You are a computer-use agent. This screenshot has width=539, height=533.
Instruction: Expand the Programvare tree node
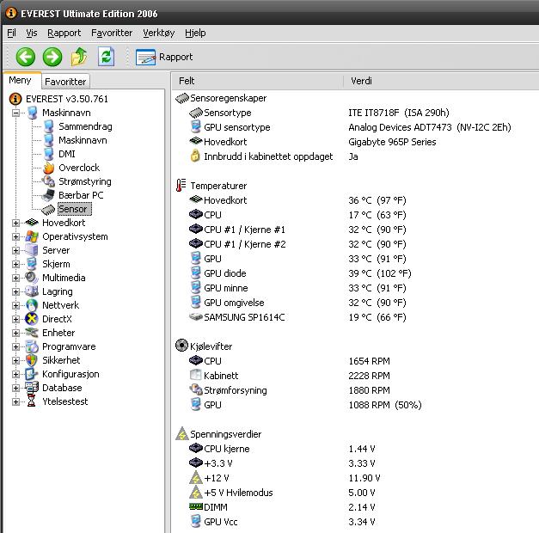click(x=15, y=346)
